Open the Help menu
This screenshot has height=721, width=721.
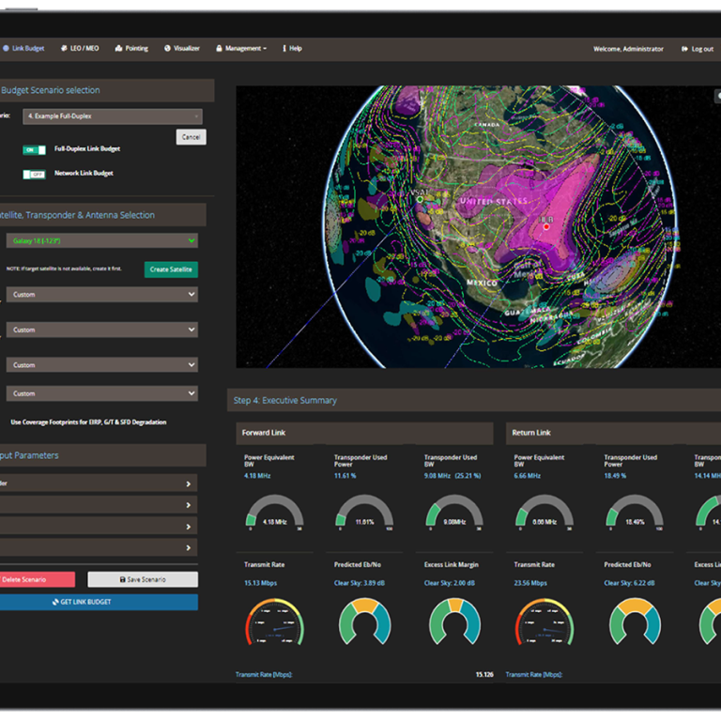coord(291,48)
